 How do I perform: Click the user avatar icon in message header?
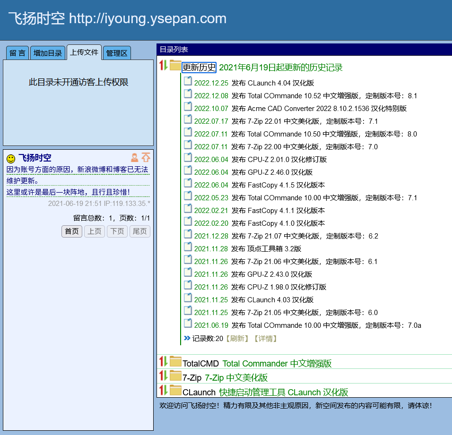tap(135, 158)
